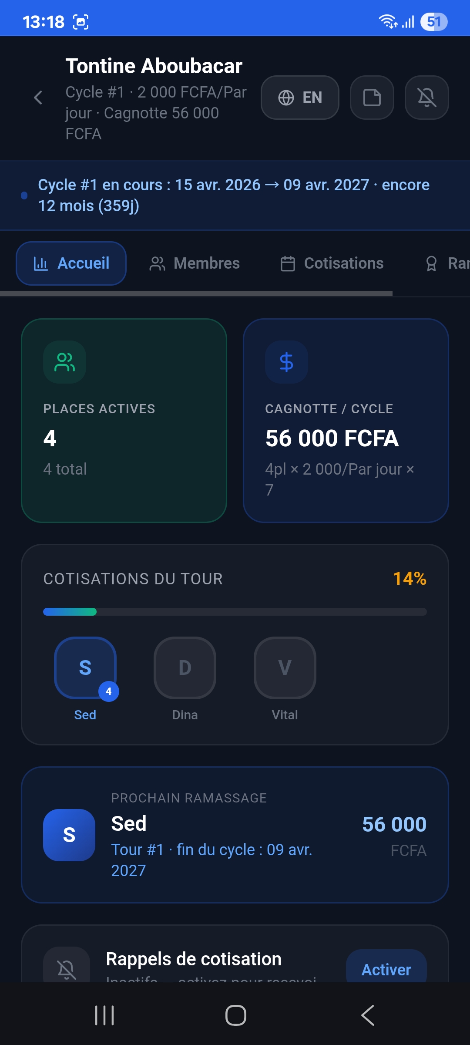
Task: Open Sed's Prochain Ramassage card
Action: click(235, 835)
